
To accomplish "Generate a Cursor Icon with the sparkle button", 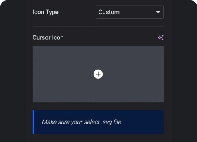I will 160,37.
